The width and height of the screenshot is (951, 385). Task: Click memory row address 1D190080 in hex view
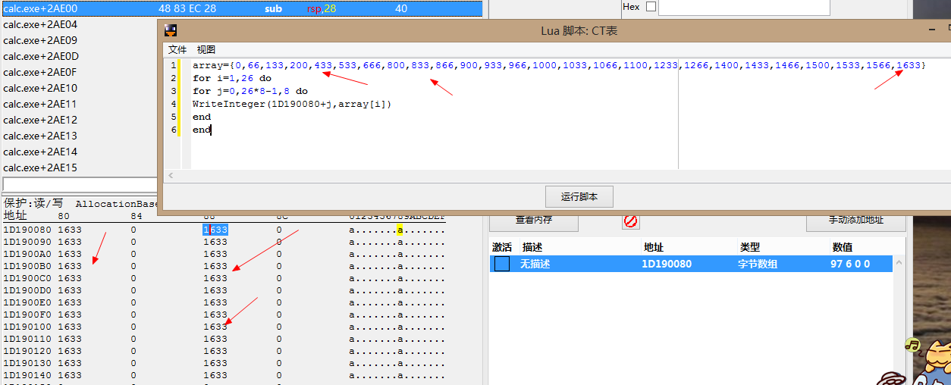(27, 230)
